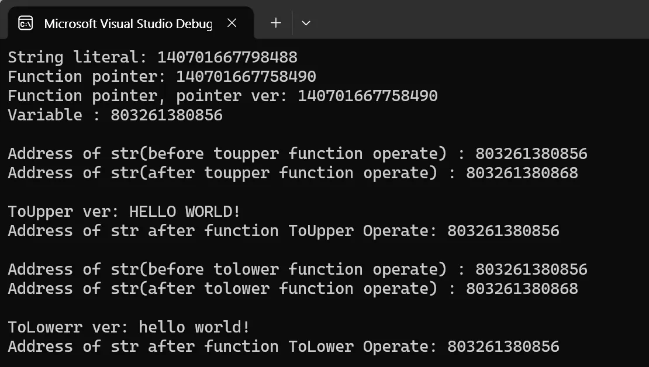The height and width of the screenshot is (367, 649).
Task: Click the 'ToUpper ver:' label text
Action: [x=64, y=212]
